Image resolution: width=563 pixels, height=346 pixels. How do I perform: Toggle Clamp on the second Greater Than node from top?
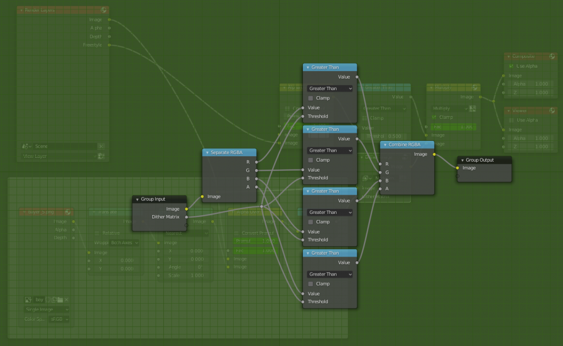click(311, 160)
